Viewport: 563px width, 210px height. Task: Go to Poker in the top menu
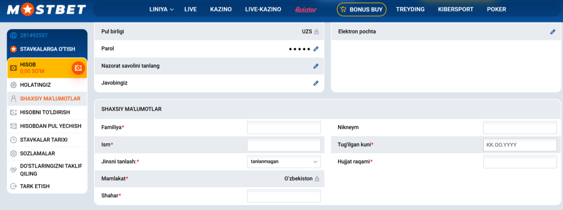click(496, 9)
